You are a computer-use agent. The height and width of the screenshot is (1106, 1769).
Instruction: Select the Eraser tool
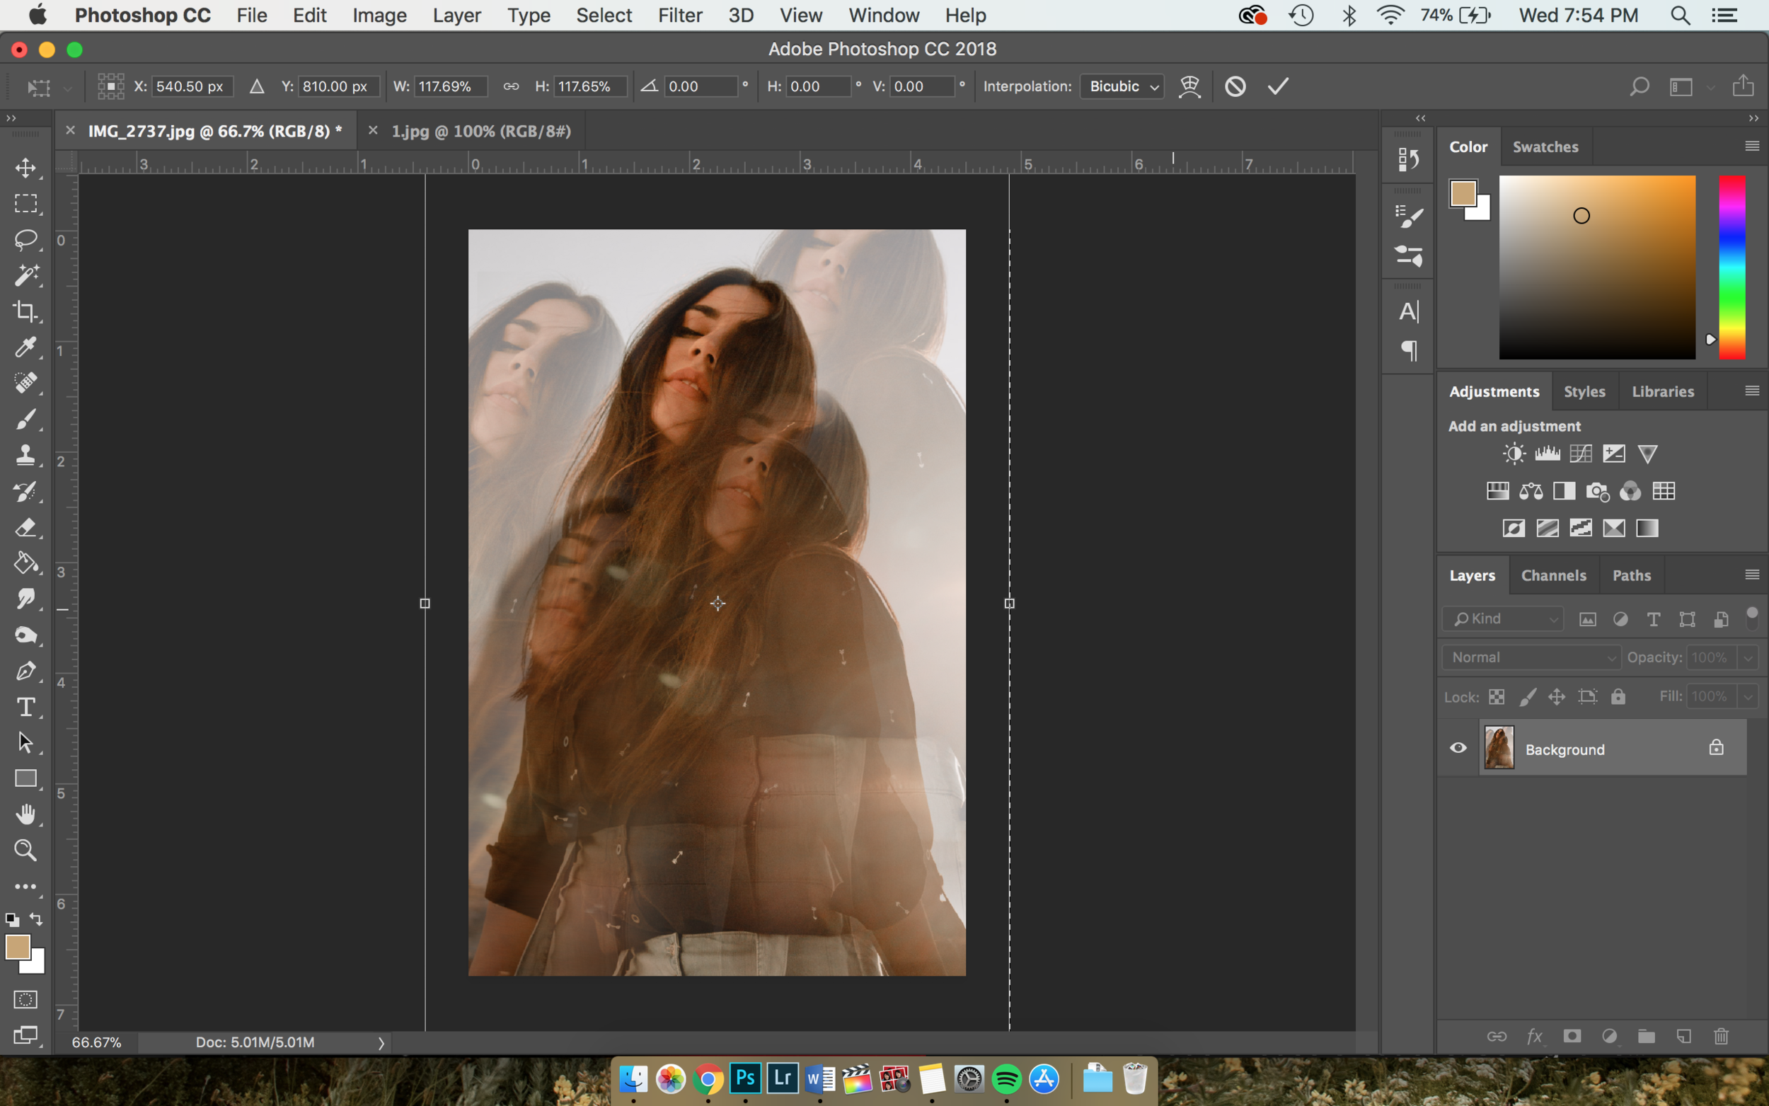pyautogui.click(x=25, y=526)
